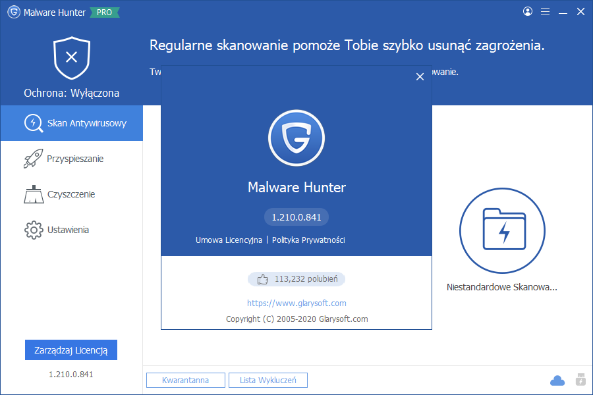593x395 pixels.
Task: Click version 1.210.0.841 badge in dialog
Action: 296,217
